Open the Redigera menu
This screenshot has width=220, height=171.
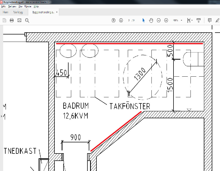pos(12,6)
